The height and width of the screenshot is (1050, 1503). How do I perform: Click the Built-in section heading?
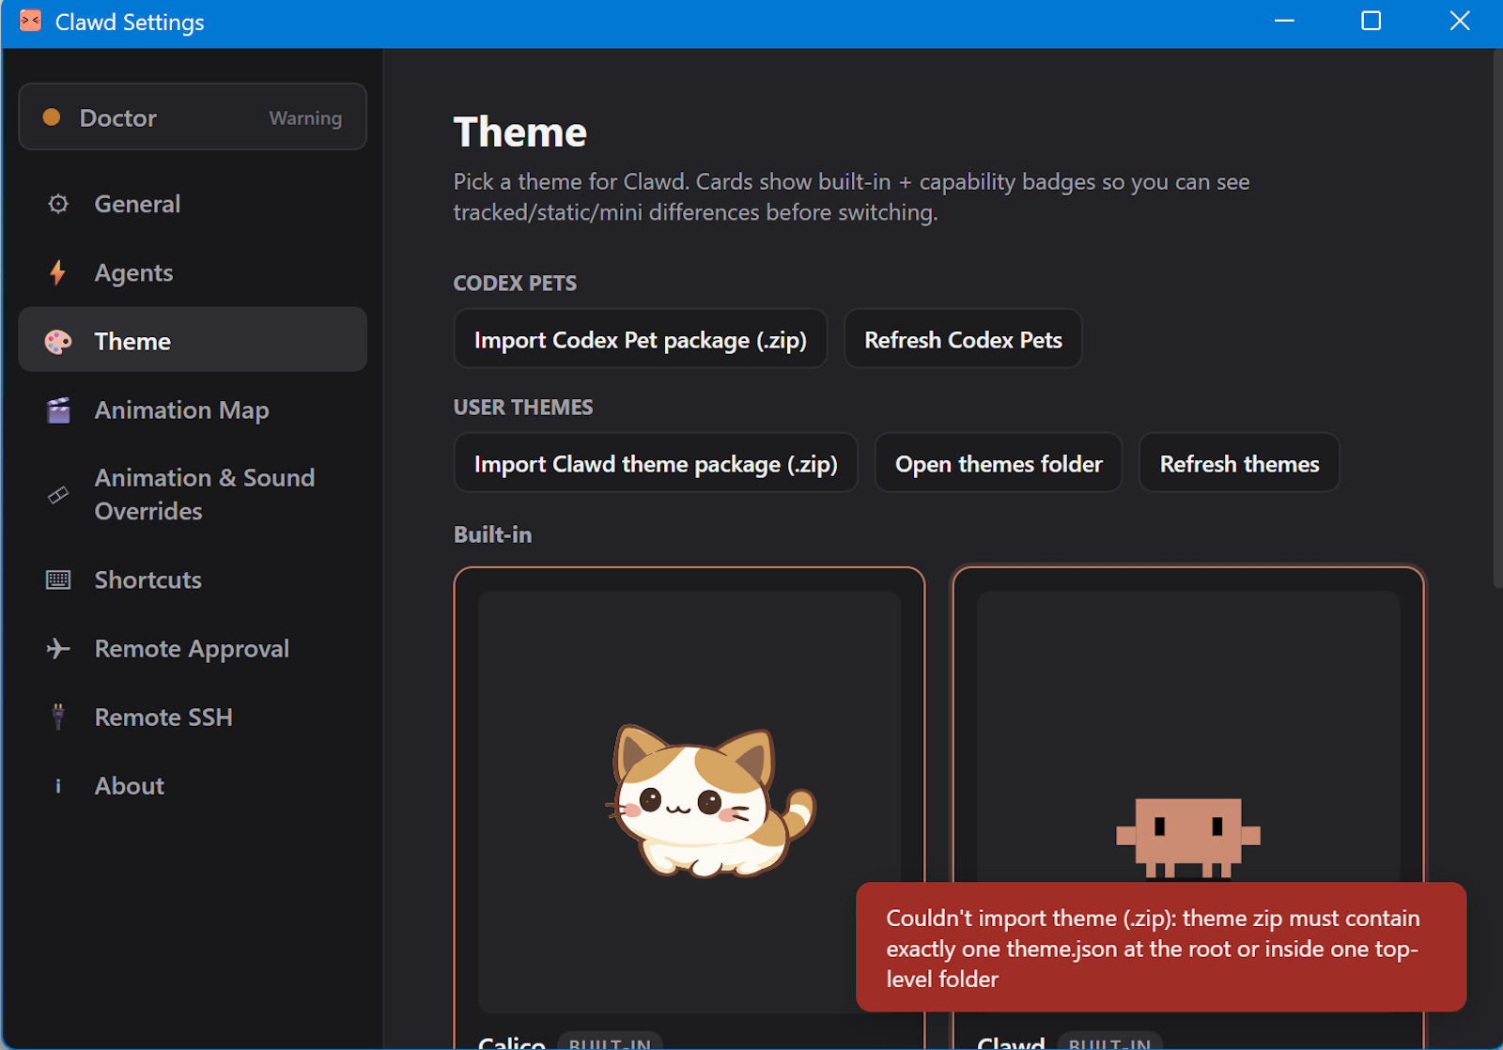click(x=492, y=534)
